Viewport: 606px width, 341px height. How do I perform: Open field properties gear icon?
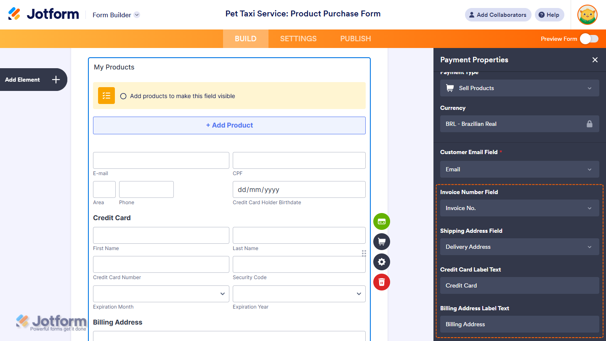pyautogui.click(x=382, y=262)
